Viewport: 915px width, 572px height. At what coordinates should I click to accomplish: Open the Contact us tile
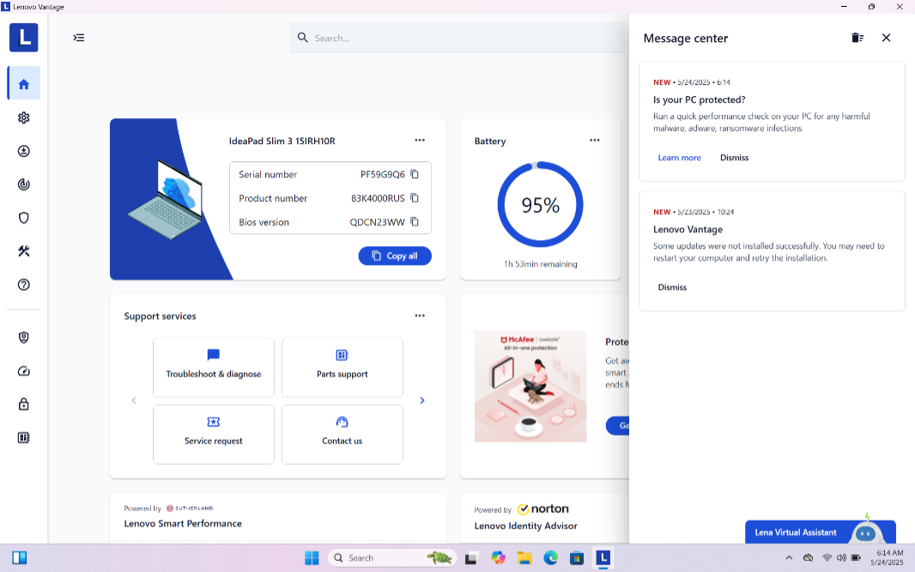[x=342, y=435]
